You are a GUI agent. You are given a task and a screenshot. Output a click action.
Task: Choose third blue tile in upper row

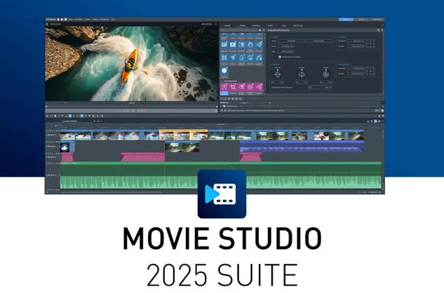click(241, 44)
